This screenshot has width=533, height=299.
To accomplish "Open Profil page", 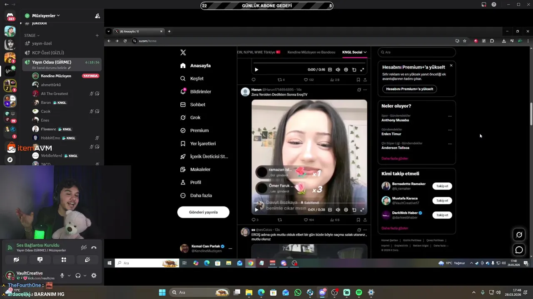I will [191, 182].
